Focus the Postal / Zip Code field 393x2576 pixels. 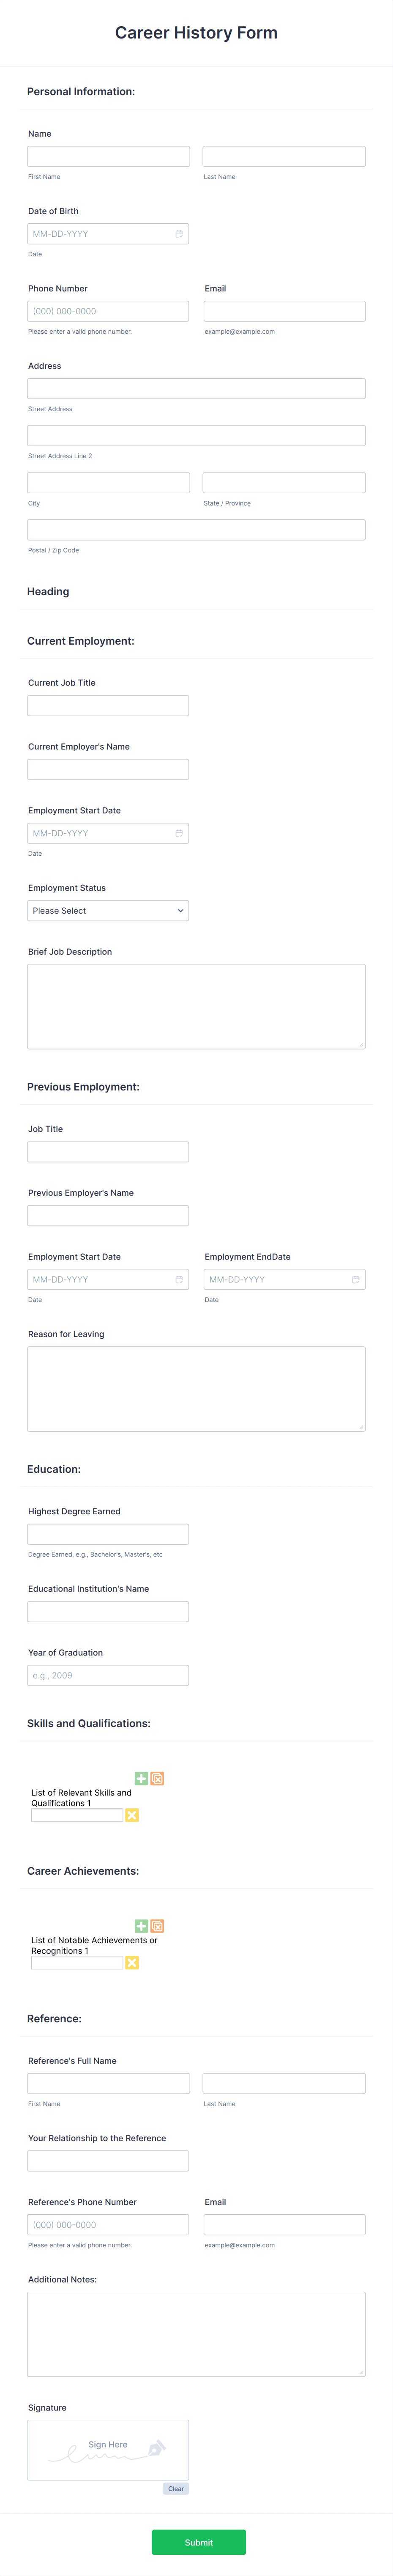(196, 530)
